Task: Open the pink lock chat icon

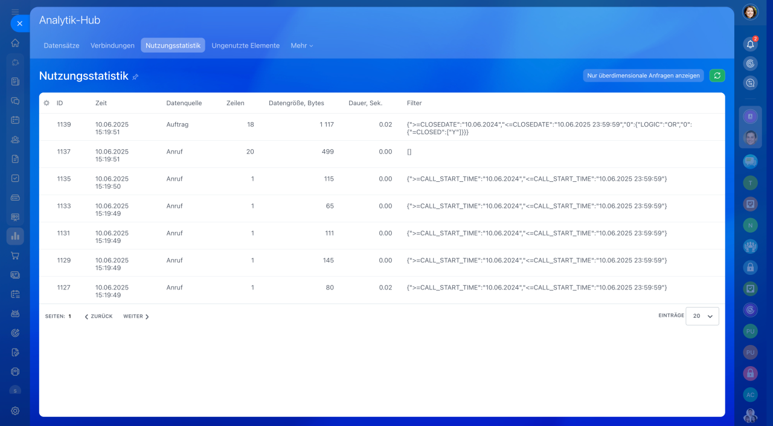Action: 750,373
